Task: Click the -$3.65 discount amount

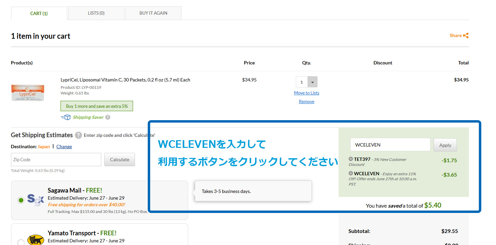Action: pos(449,175)
